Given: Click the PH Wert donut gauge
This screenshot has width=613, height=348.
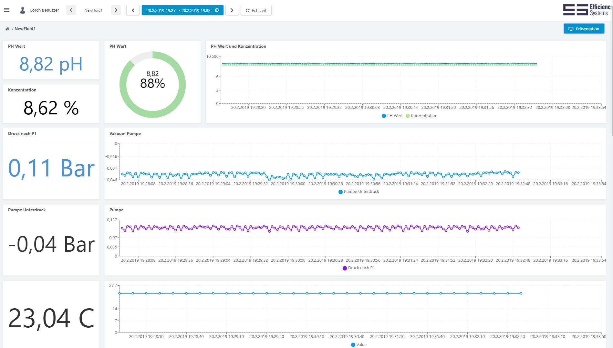Looking at the screenshot, I should tap(152, 85).
